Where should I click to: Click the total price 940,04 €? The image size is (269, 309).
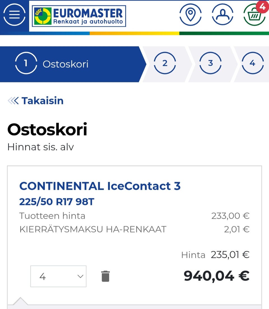tap(216, 276)
